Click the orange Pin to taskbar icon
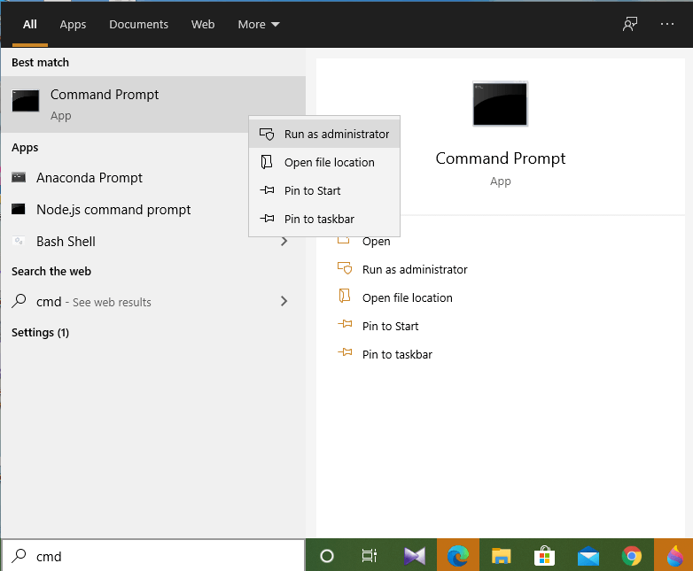Viewport: 693px width, 571px height. 345,352
